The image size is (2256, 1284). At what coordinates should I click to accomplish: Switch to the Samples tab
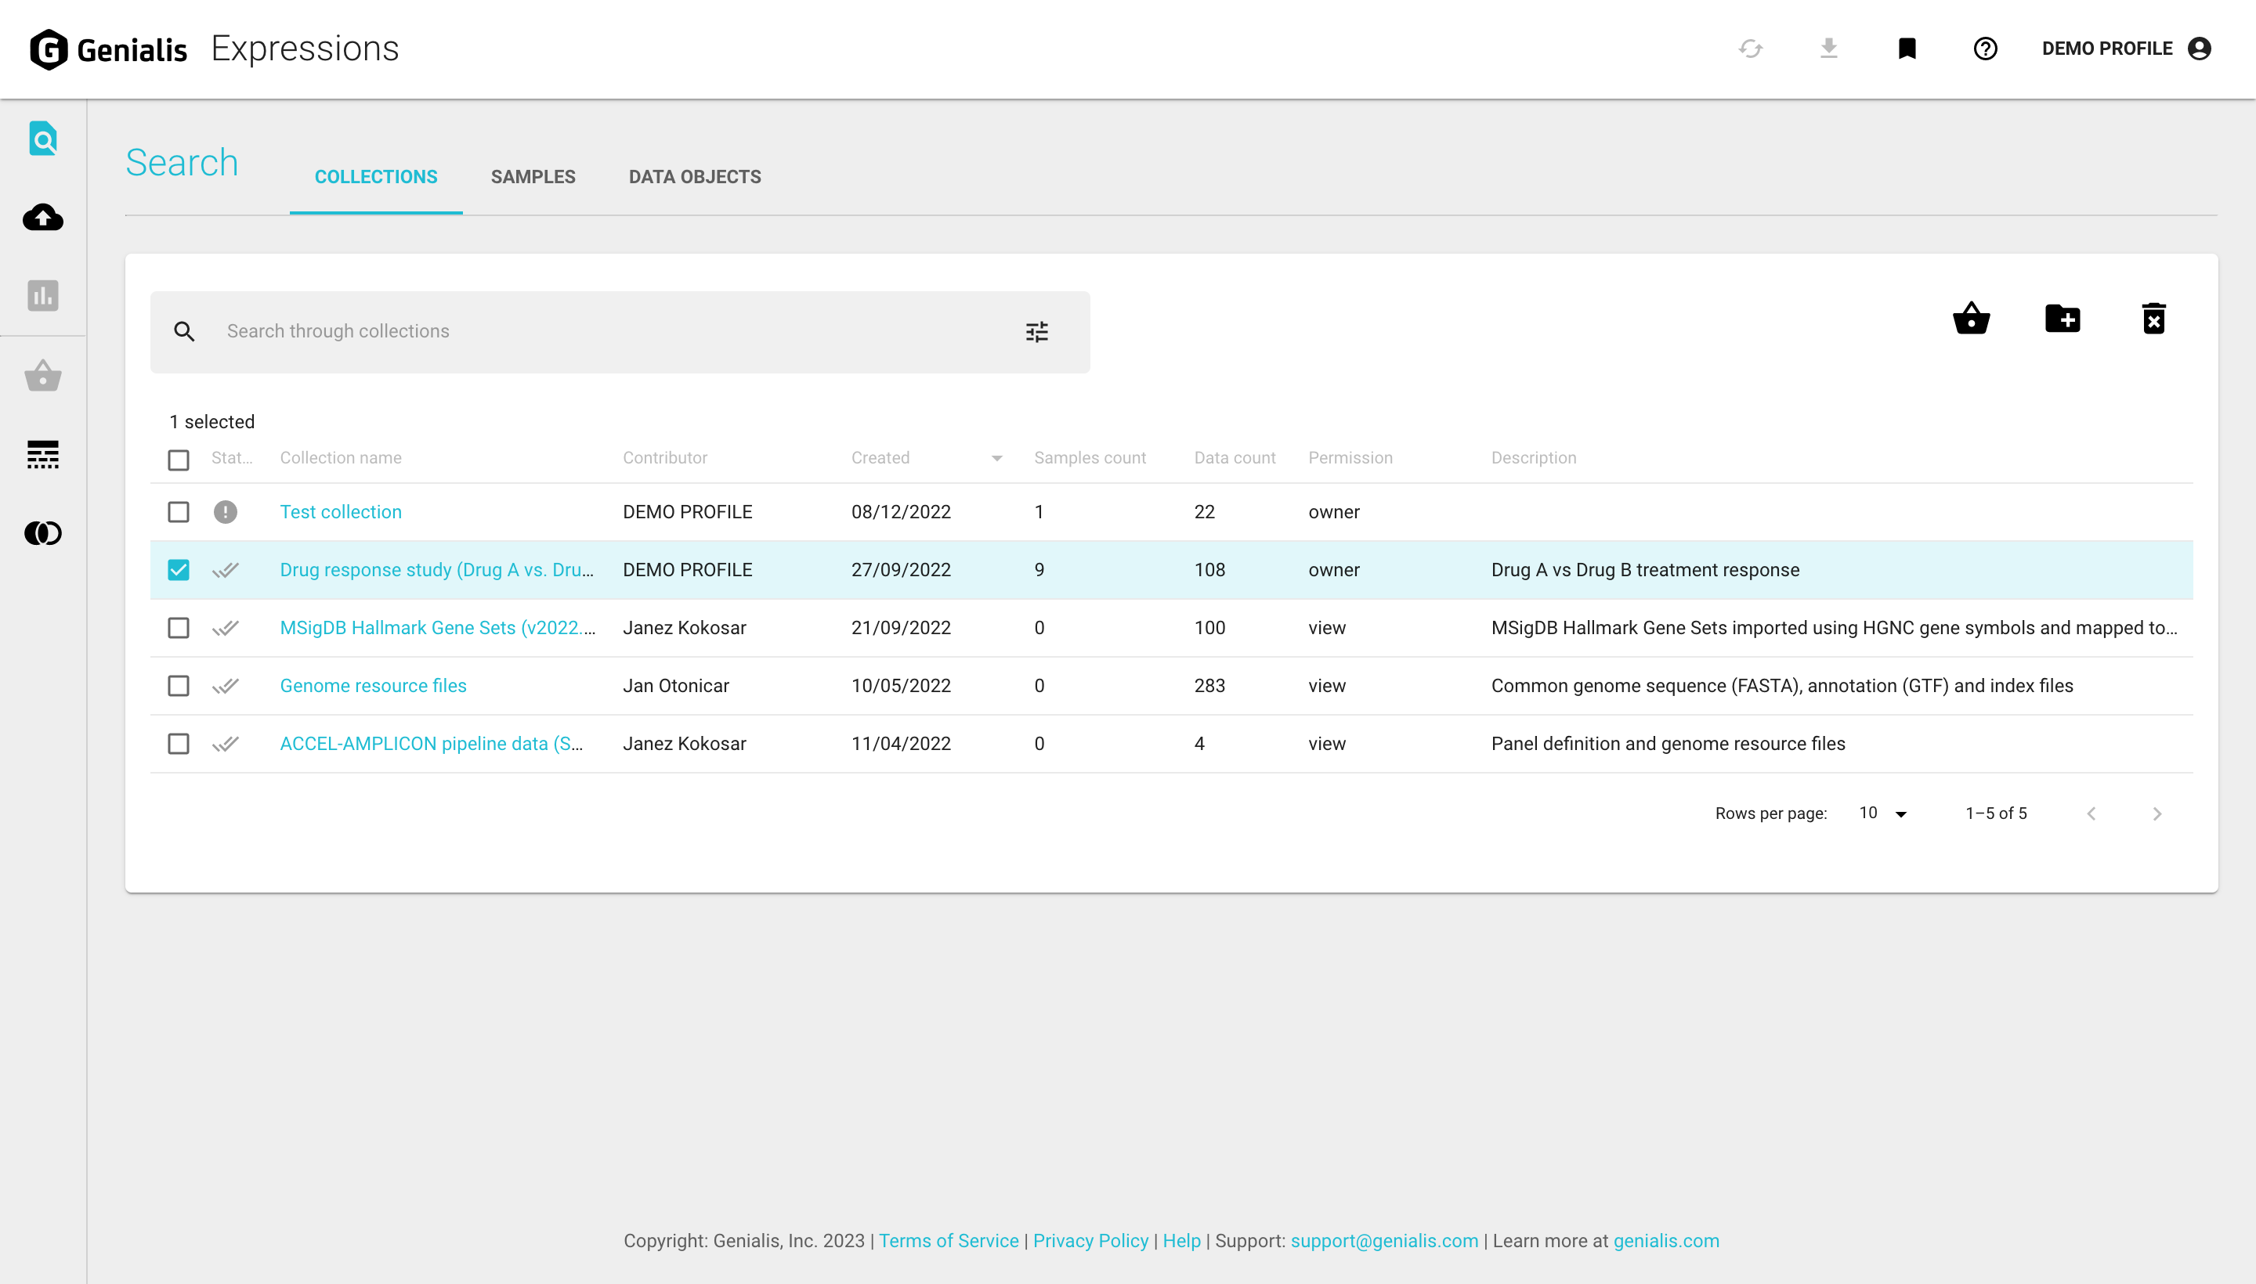click(x=533, y=176)
